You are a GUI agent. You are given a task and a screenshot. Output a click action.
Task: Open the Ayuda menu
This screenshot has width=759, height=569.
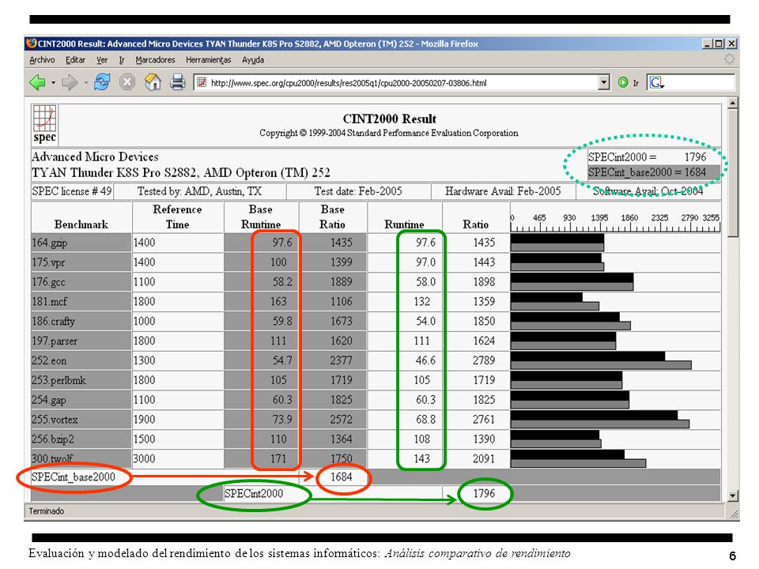click(x=253, y=60)
